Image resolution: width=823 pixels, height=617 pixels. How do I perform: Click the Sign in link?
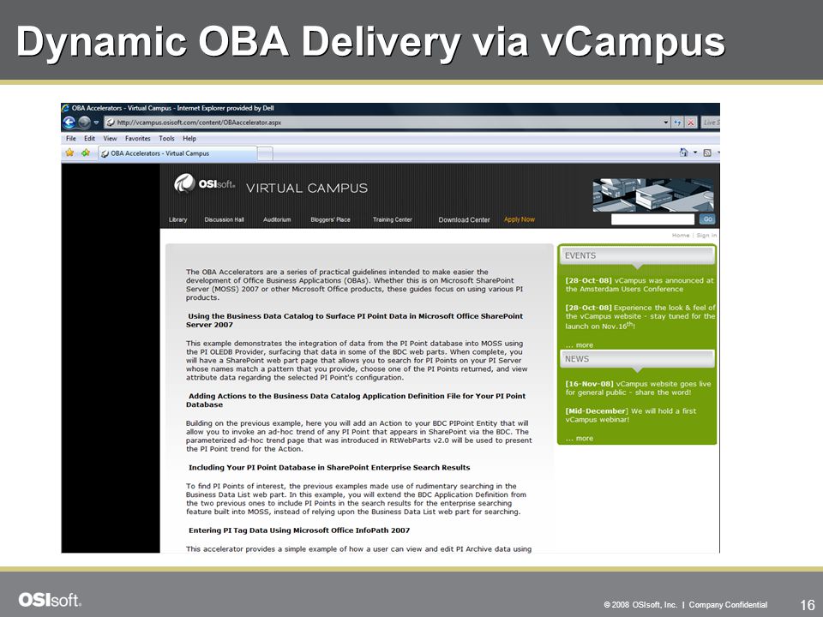tap(706, 235)
